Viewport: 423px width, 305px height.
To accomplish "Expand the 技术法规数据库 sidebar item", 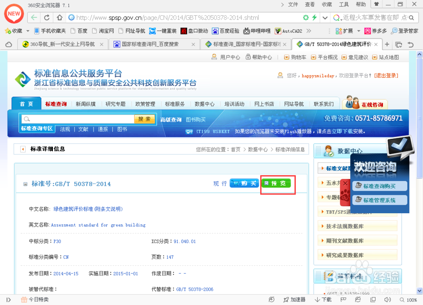I will [x=358, y=226].
